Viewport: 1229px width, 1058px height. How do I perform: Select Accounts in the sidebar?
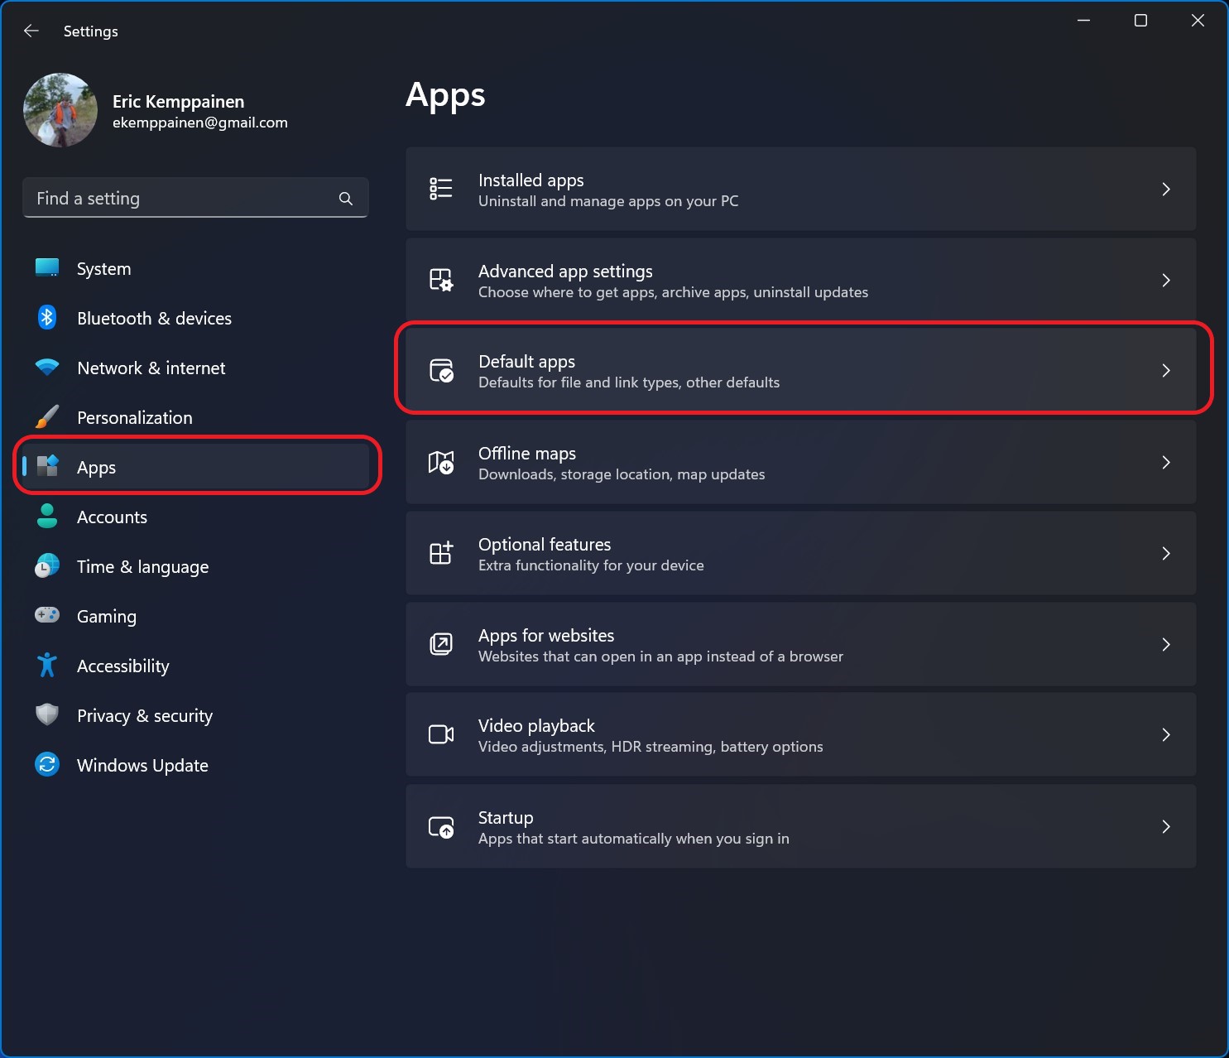point(195,517)
